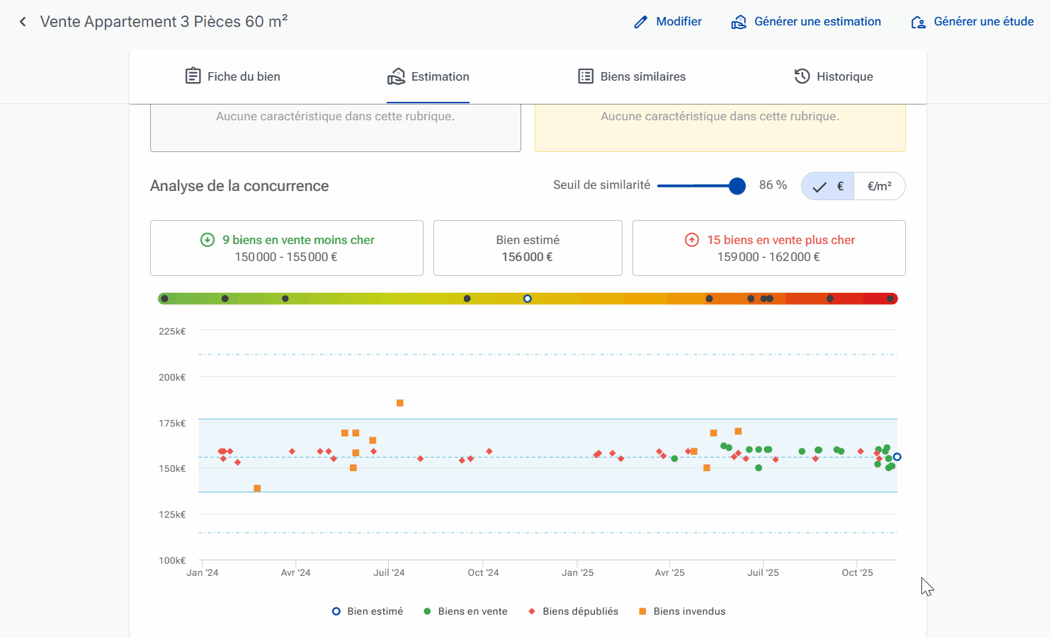Click the list icon of Biens similaires
Screen dimensions: 1051x638
(586, 76)
